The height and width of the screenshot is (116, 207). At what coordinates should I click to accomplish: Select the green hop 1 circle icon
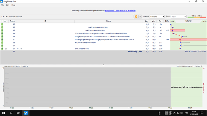(2, 24)
